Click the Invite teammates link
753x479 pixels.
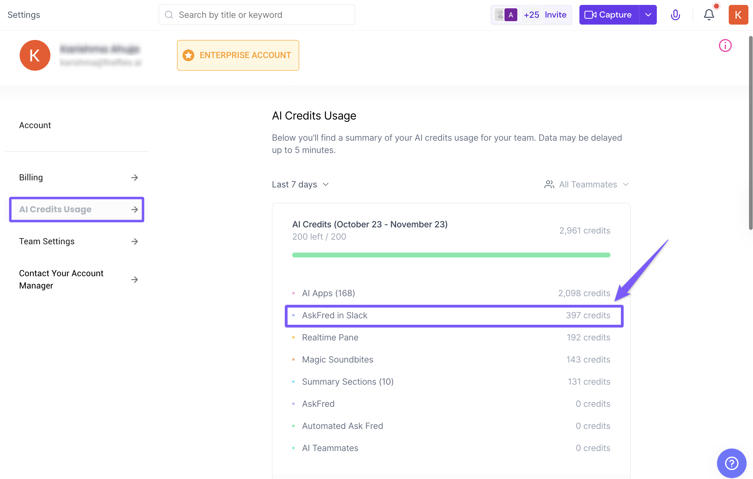pos(555,15)
